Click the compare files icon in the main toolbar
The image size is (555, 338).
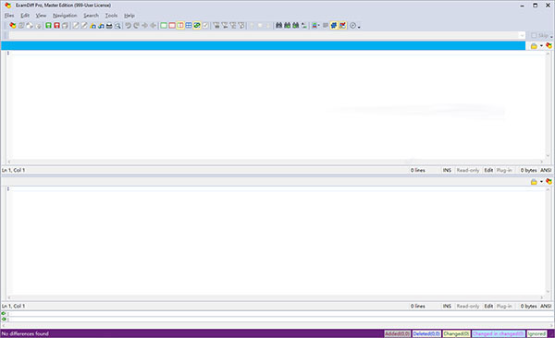(x=13, y=26)
